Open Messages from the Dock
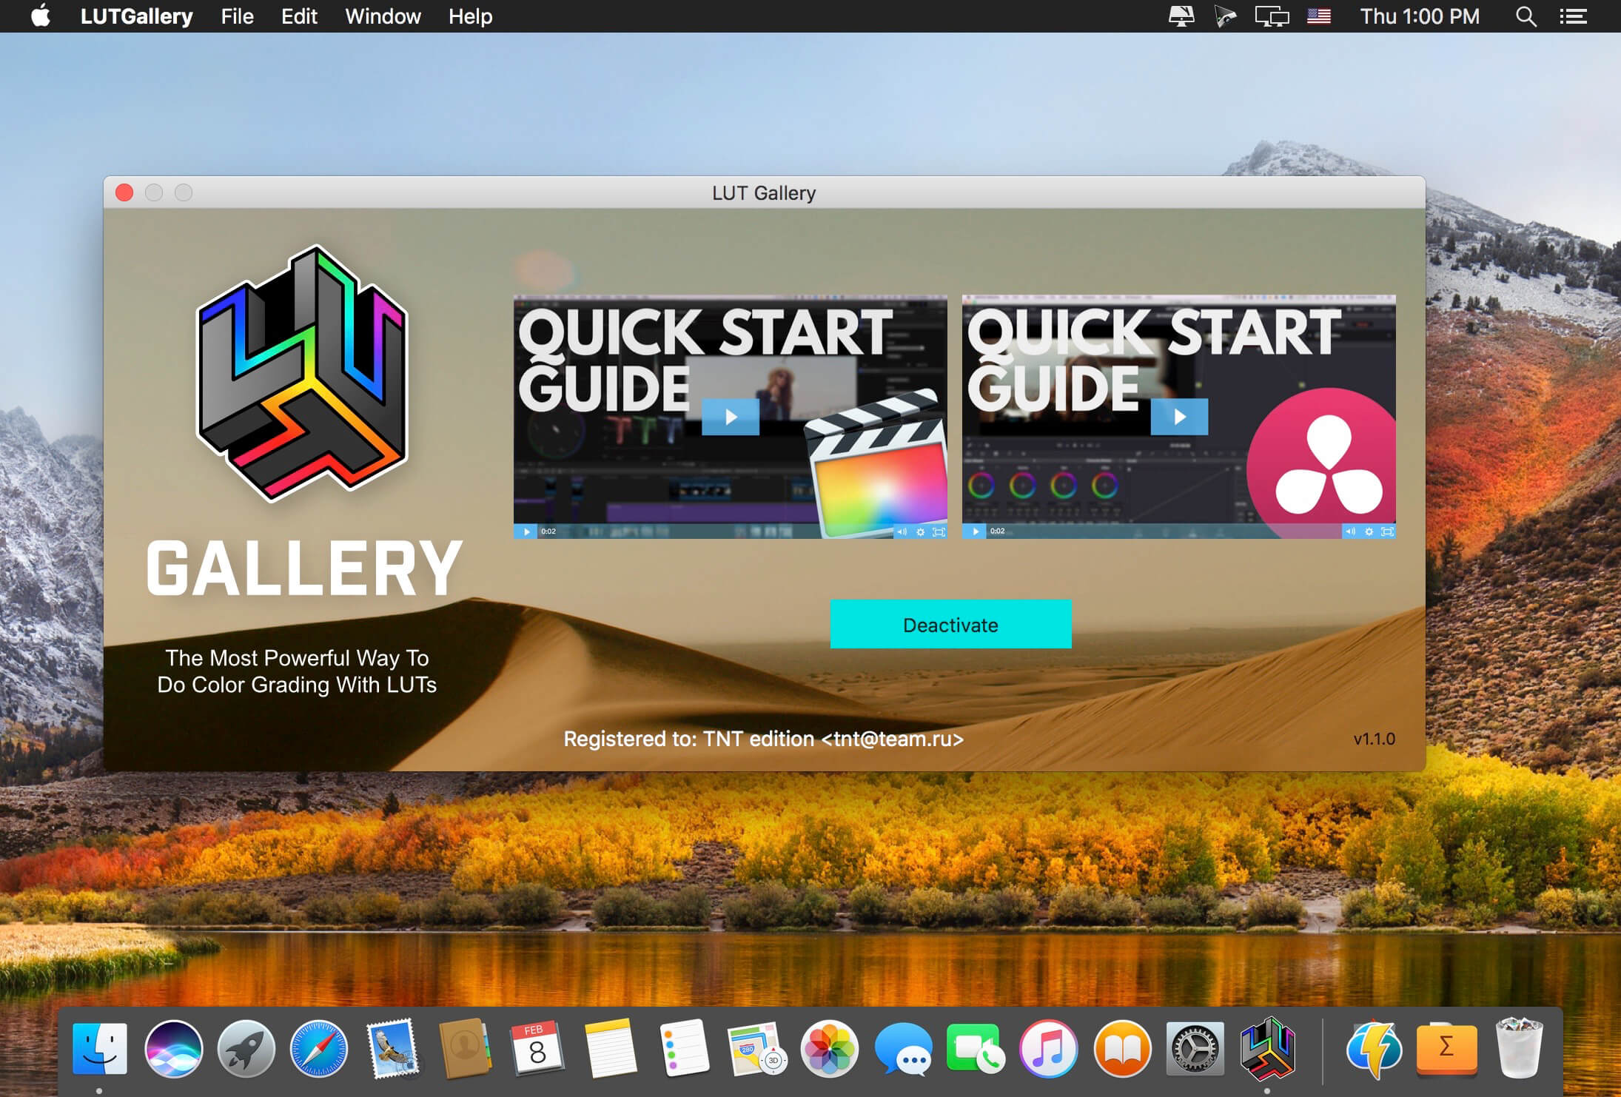 [902, 1048]
